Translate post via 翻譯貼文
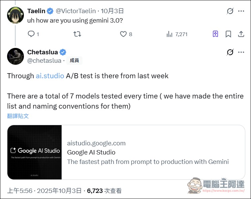251x199 pixels. (x=18, y=116)
